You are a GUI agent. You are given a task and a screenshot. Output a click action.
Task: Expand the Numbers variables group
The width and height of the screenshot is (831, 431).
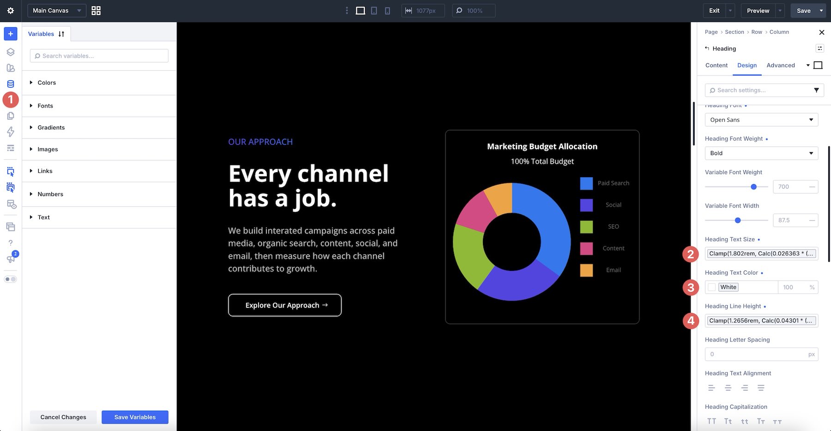point(99,194)
